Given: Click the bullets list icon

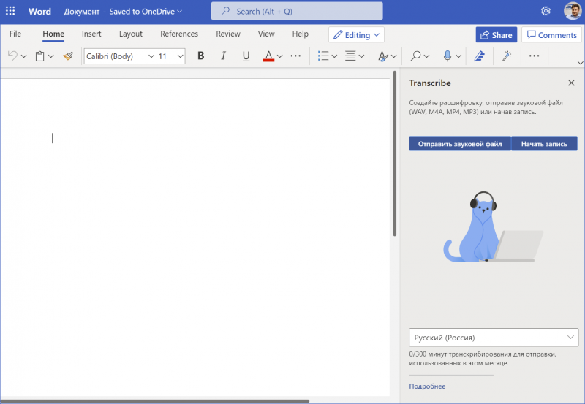Looking at the screenshot, I should click(323, 56).
